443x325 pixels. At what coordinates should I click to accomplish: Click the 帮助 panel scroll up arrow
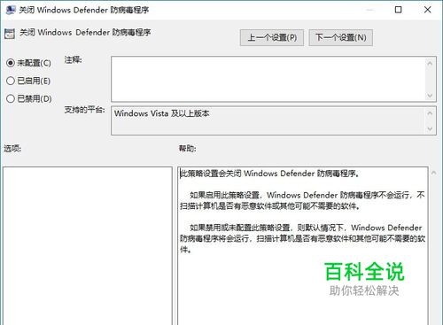click(x=433, y=173)
